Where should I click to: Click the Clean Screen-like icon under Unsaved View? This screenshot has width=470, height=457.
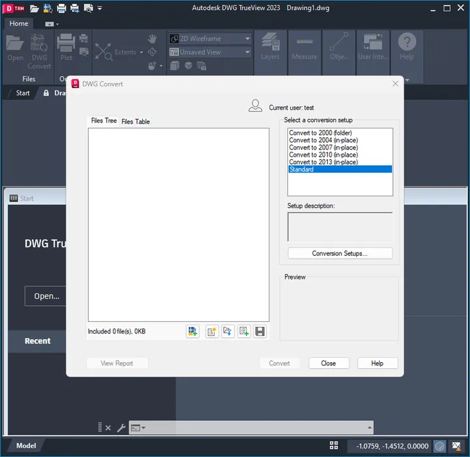tap(201, 66)
